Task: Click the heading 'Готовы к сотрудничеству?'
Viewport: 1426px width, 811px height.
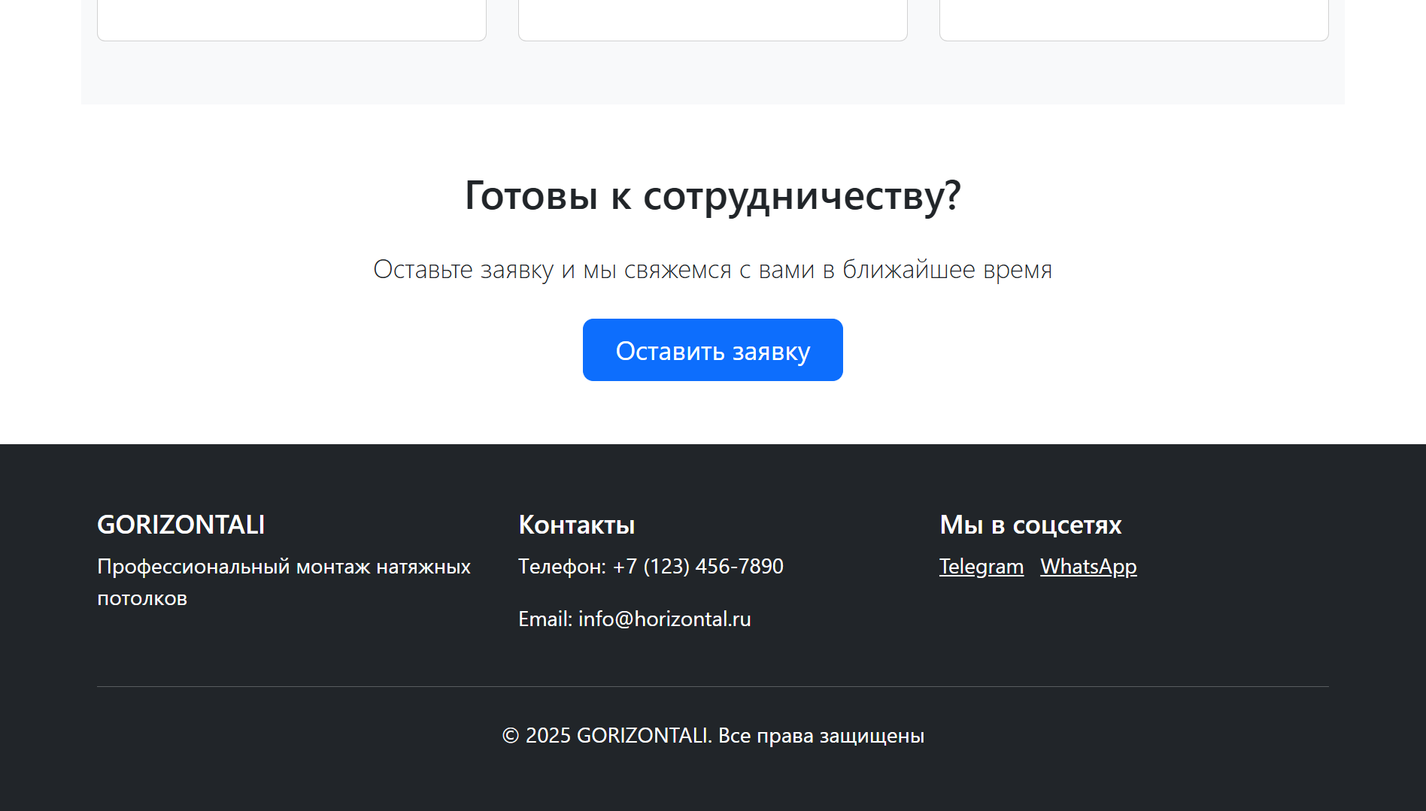Action: click(x=712, y=195)
